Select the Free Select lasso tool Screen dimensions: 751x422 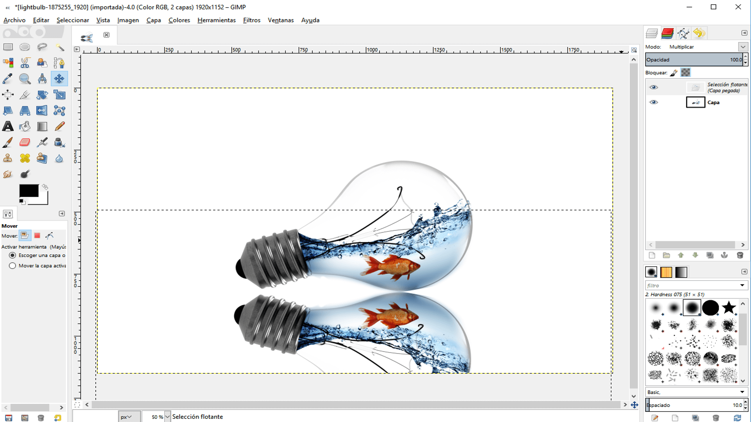42,47
